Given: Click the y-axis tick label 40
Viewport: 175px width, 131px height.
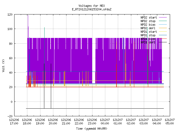Looking at the screenshot, I should coord(11,73).
